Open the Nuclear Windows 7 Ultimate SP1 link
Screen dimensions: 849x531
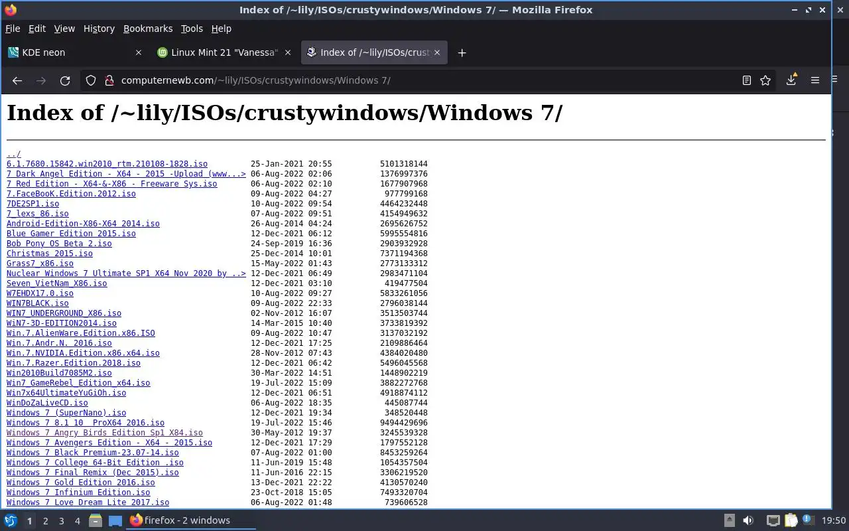(x=126, y=273)
